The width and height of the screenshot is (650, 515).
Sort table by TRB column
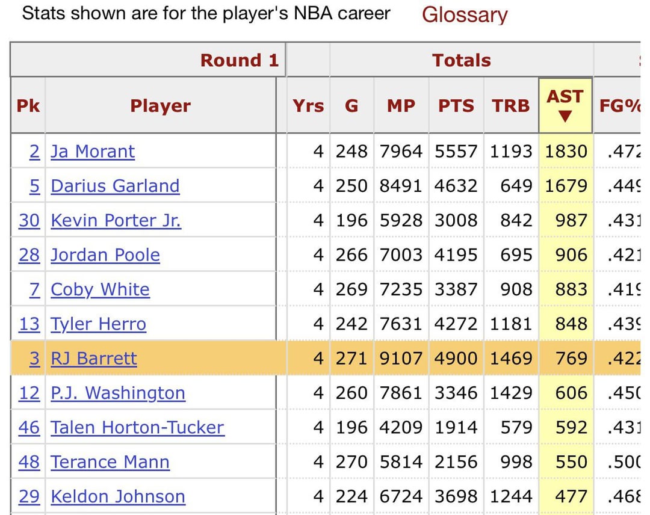pos(510,106)
